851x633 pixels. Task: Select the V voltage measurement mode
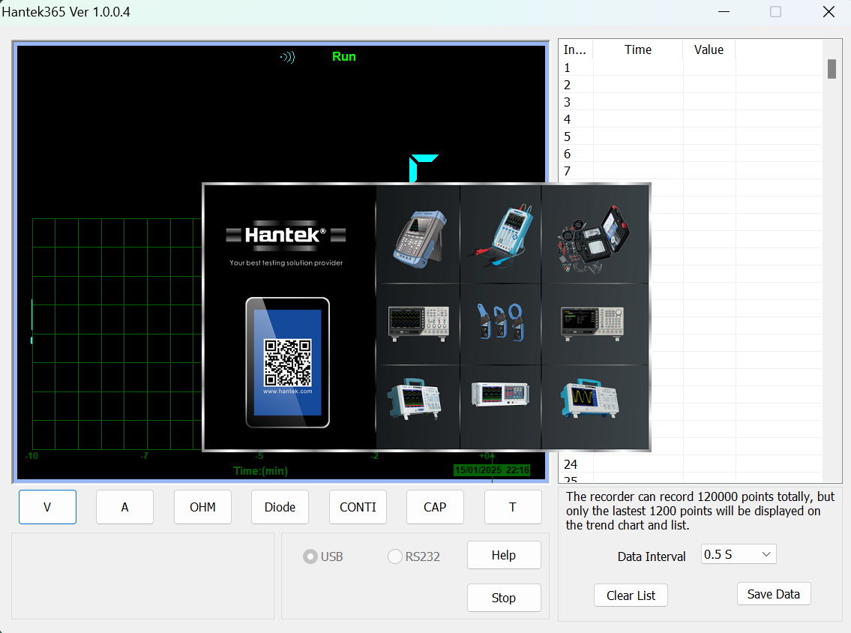(47, 506)
